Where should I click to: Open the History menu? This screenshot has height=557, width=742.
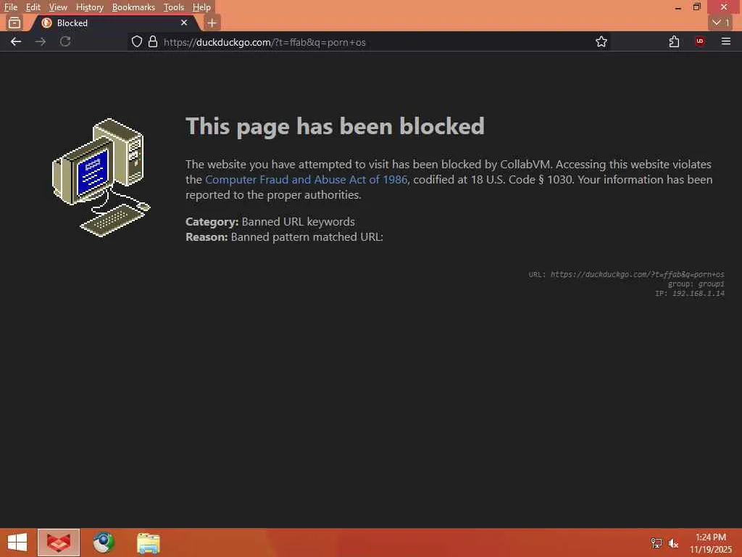coord(89,7)
